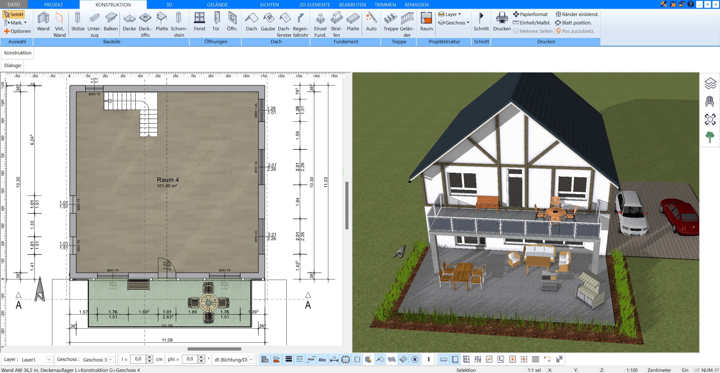Open the PROJEKT tab
This screenshot has height=373, width=720.
[53, 4]
